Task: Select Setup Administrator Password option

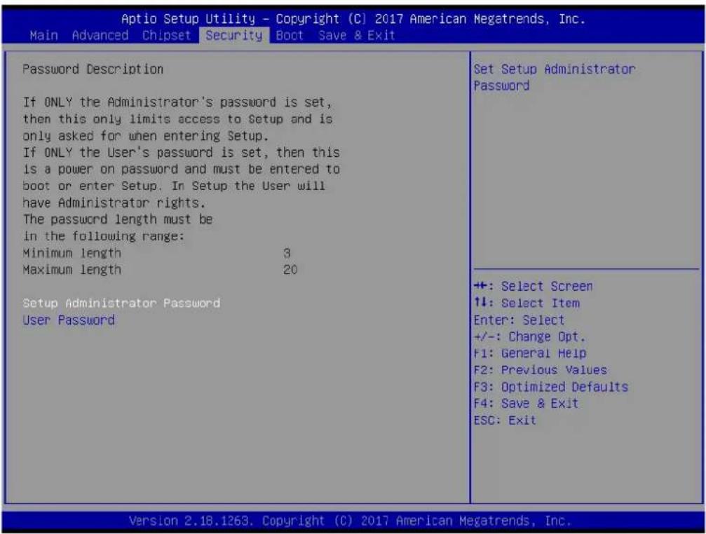Action: pyautogui.click(x=121, y=303)
